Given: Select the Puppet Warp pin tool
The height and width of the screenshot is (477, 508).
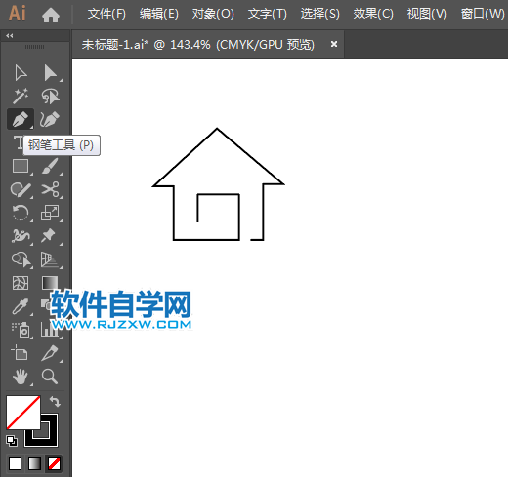Looking at the screenshot, I should tap(49, 236).
